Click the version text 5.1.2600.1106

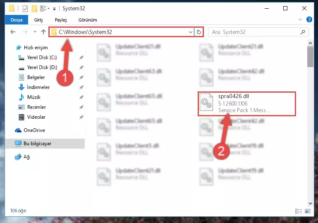[233, 103]
